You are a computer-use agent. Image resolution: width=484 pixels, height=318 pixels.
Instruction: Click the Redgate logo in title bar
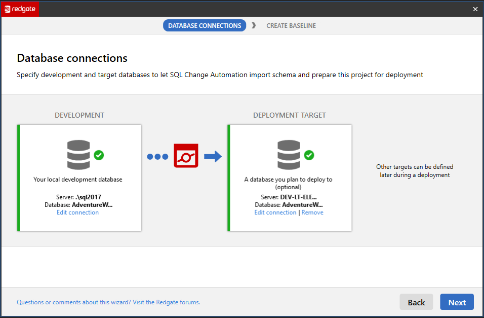20,9
